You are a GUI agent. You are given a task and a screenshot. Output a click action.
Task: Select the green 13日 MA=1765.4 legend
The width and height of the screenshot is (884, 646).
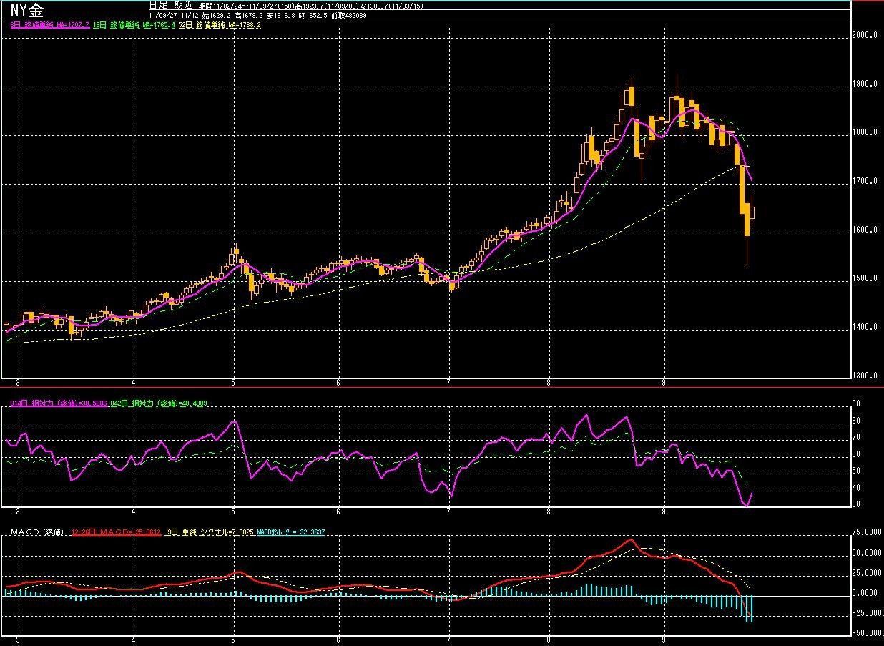134,26
